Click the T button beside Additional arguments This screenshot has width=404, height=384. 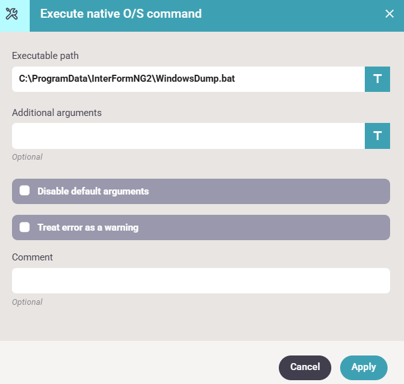click(377, 136)
